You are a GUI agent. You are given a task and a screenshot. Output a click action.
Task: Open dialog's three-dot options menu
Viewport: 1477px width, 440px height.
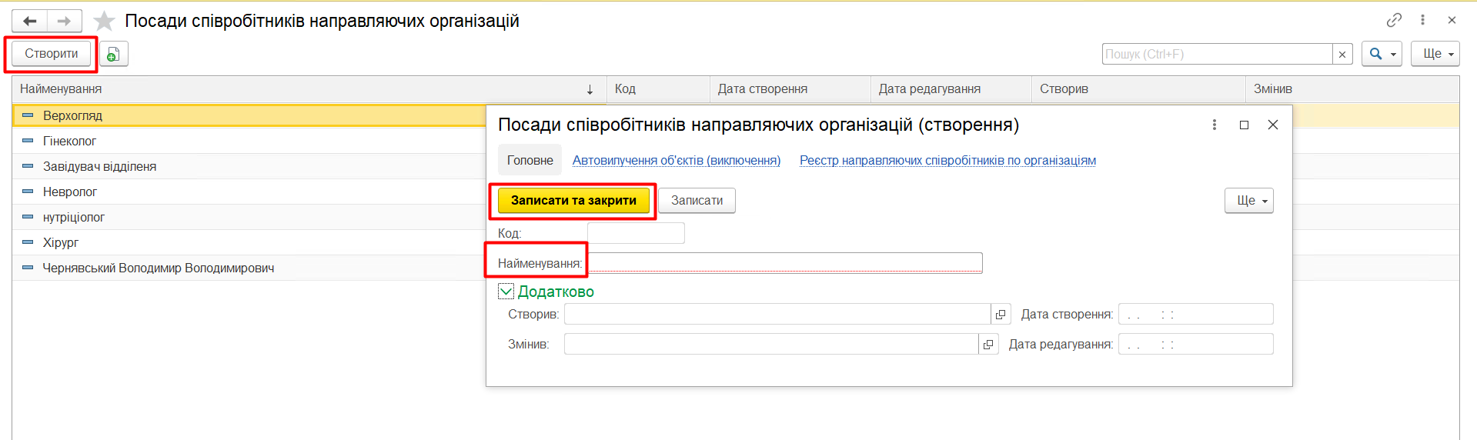pyautogui.click(x=1215, y=125)
